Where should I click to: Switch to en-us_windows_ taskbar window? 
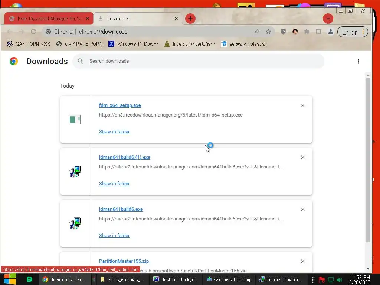click(122, 279)
